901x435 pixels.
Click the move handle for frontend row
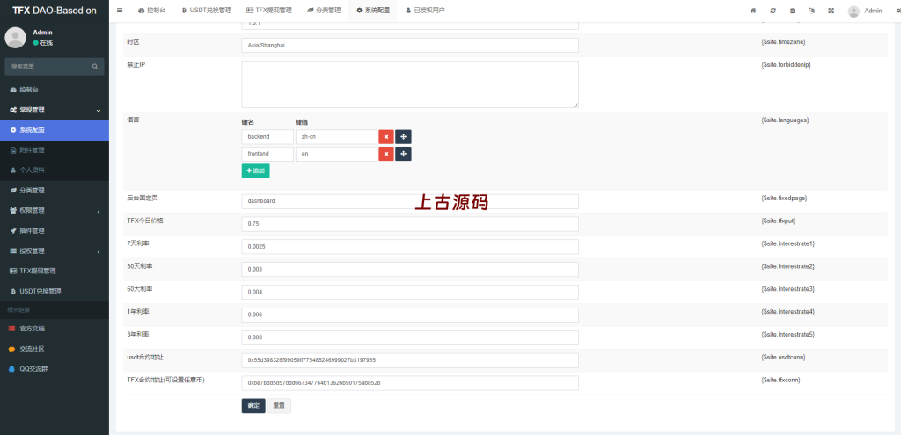coord(403,155)
